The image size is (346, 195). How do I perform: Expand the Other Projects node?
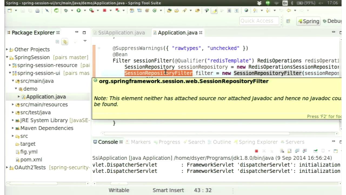(7, 50)
